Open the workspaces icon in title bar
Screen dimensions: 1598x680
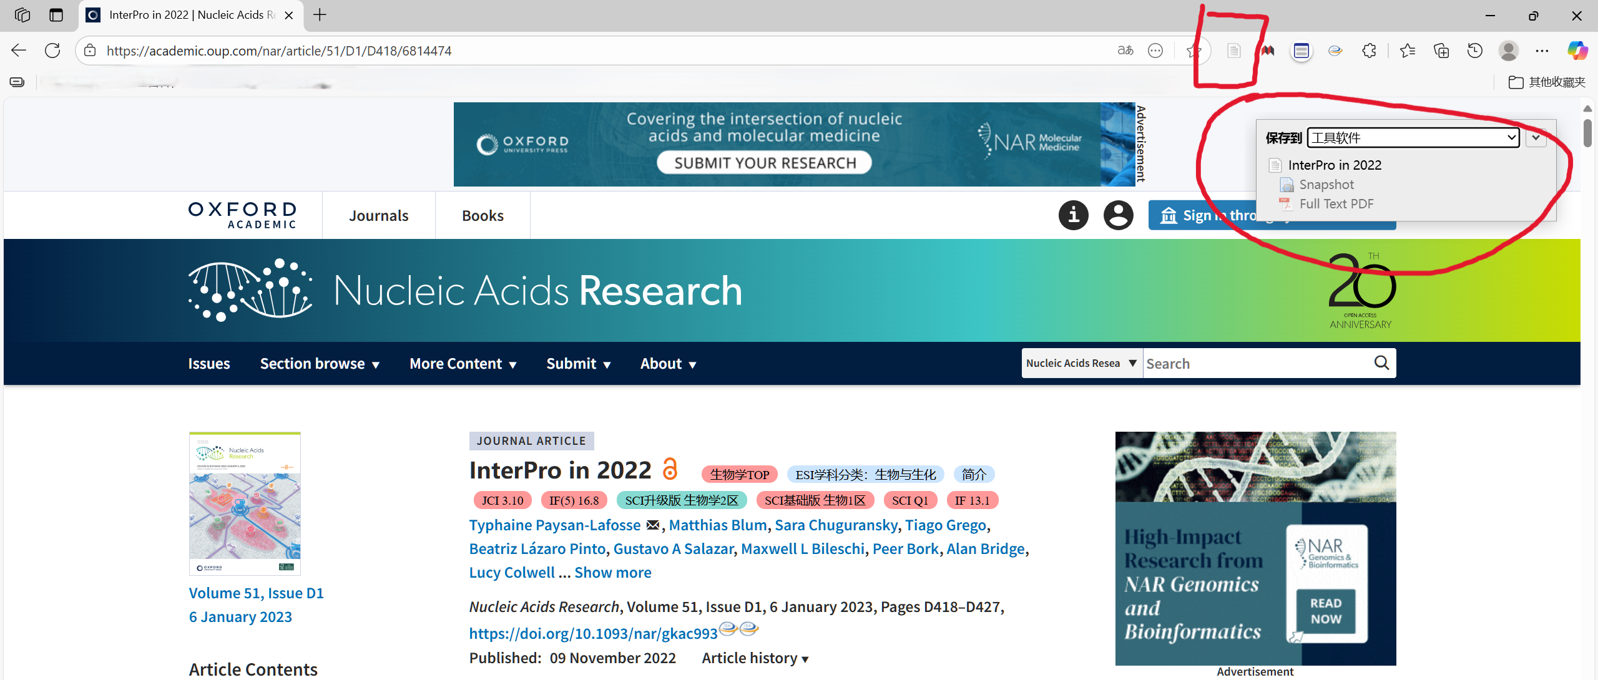click(22, 15)
